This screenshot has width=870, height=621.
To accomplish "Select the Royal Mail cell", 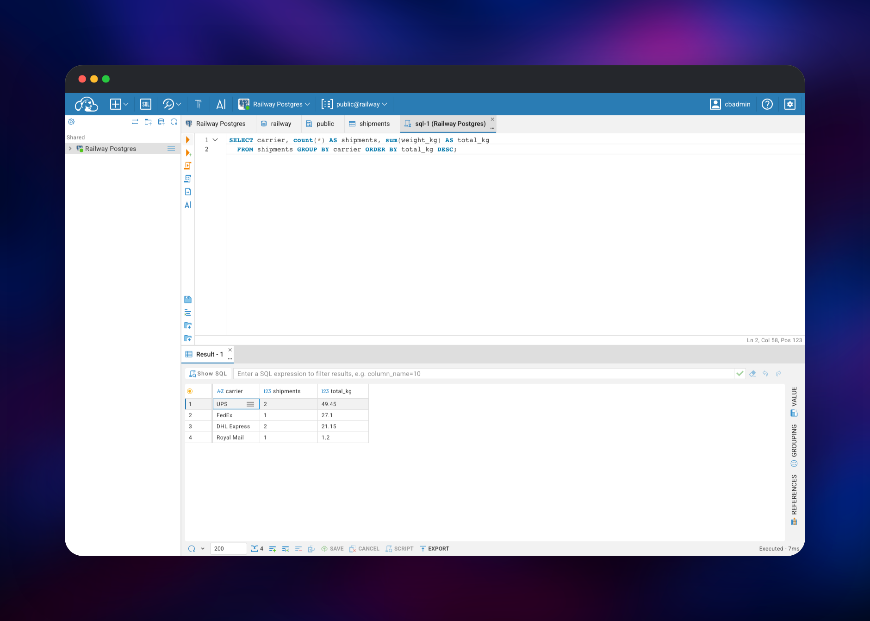I will 236,438.
